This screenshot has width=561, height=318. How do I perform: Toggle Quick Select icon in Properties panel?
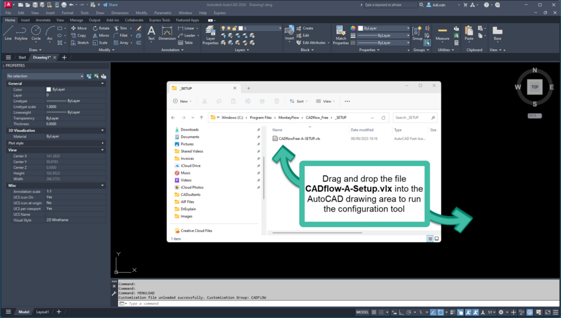pyautogui.click(x=104, y=76)
